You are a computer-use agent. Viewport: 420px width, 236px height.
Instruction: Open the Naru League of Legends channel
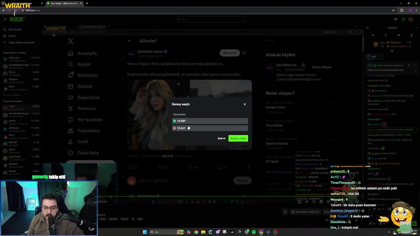click(x=21, y=88)
